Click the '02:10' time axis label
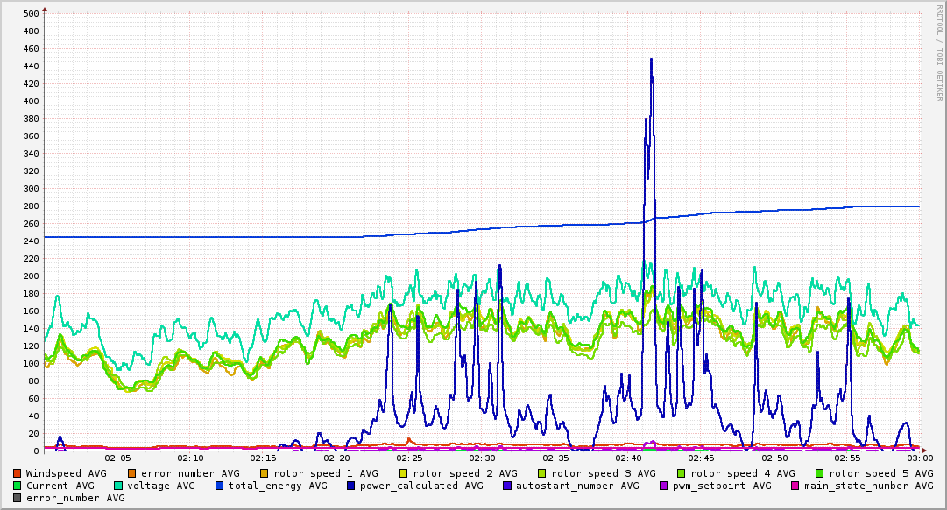 [190, 458]
